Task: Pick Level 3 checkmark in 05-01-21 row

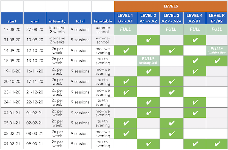Action: [171, 123]
